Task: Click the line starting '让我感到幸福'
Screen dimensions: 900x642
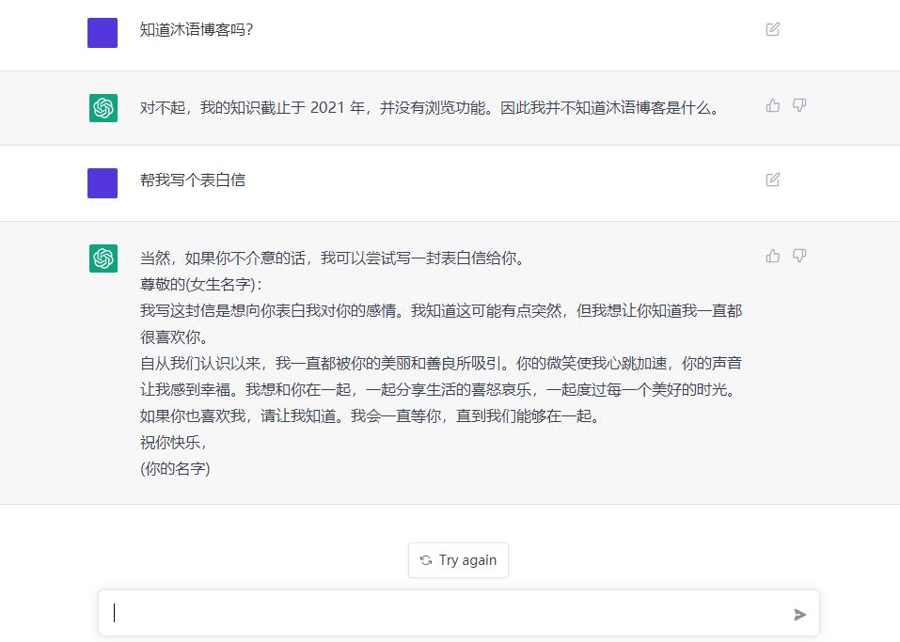Action: [x=438, y=389]
